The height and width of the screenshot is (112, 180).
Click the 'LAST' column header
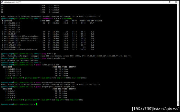point(57,21)
